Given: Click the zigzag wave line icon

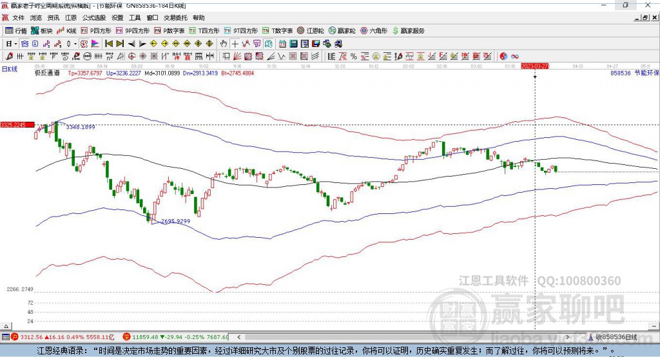Looking at the screenshot, I should [x=282, y=56].
